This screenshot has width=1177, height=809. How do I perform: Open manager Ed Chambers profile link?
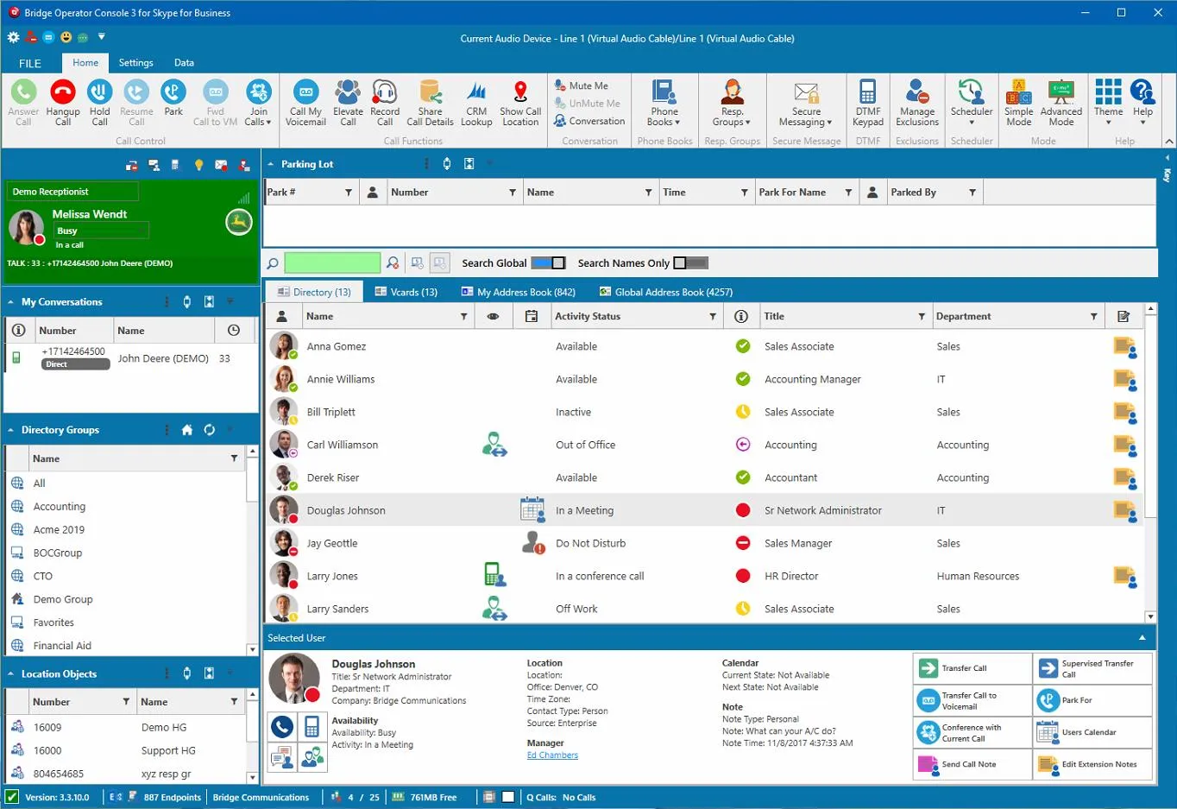tap(552, 754)
